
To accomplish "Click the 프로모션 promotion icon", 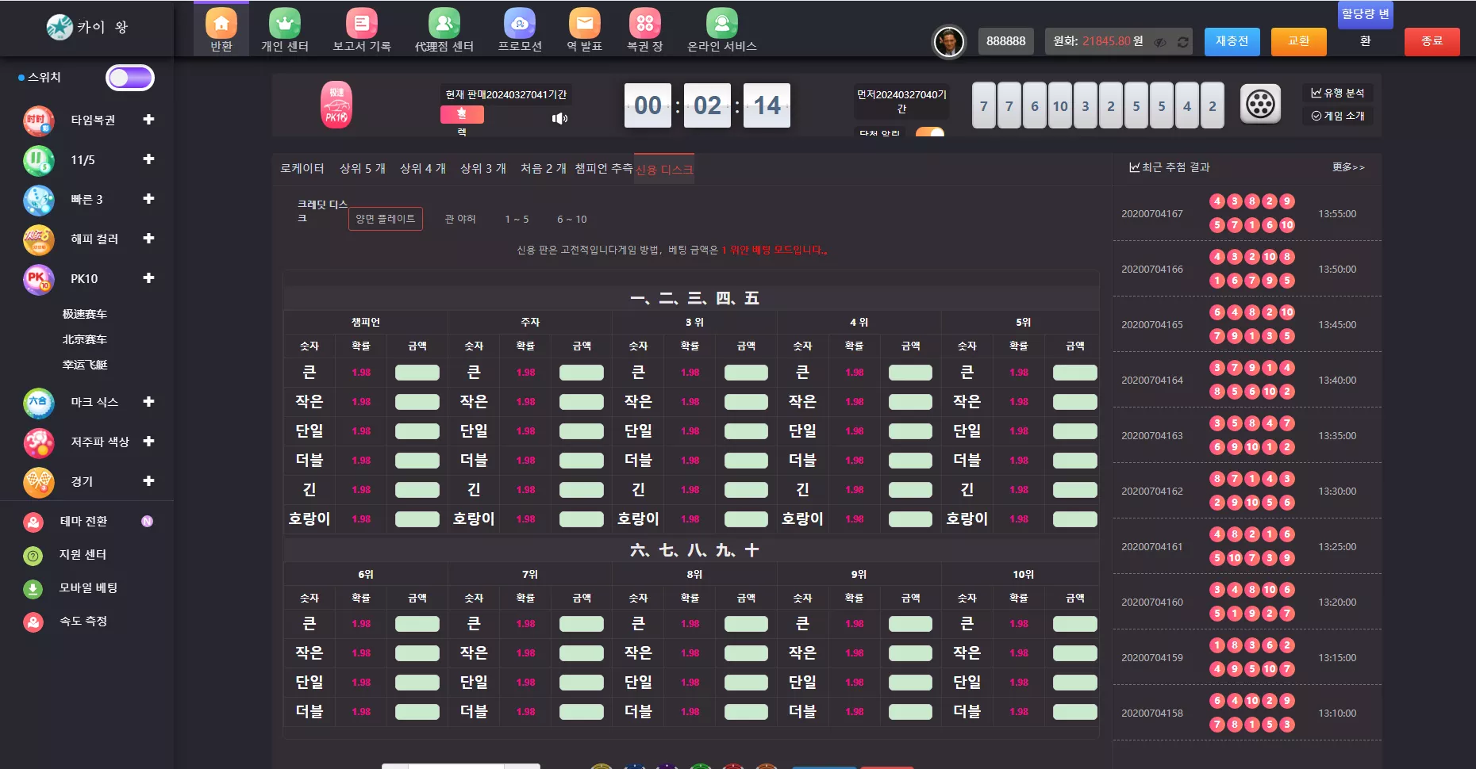I will pyautogui.click(x=520, y=25).
